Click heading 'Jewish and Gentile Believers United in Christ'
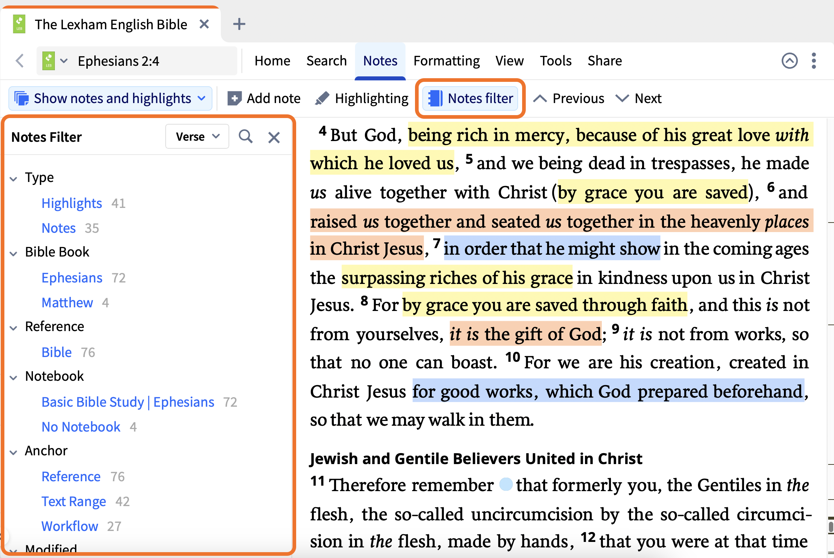834x558 pixels. [476, 459]
